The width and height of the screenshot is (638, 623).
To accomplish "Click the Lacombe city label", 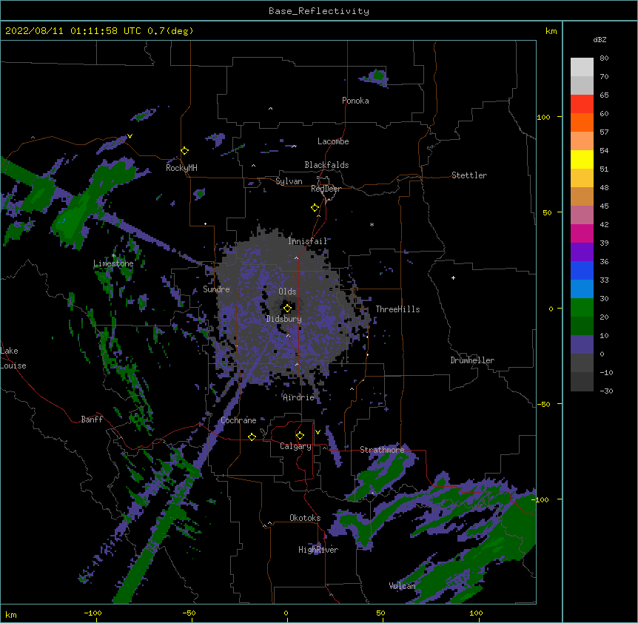I will [333, 141].
